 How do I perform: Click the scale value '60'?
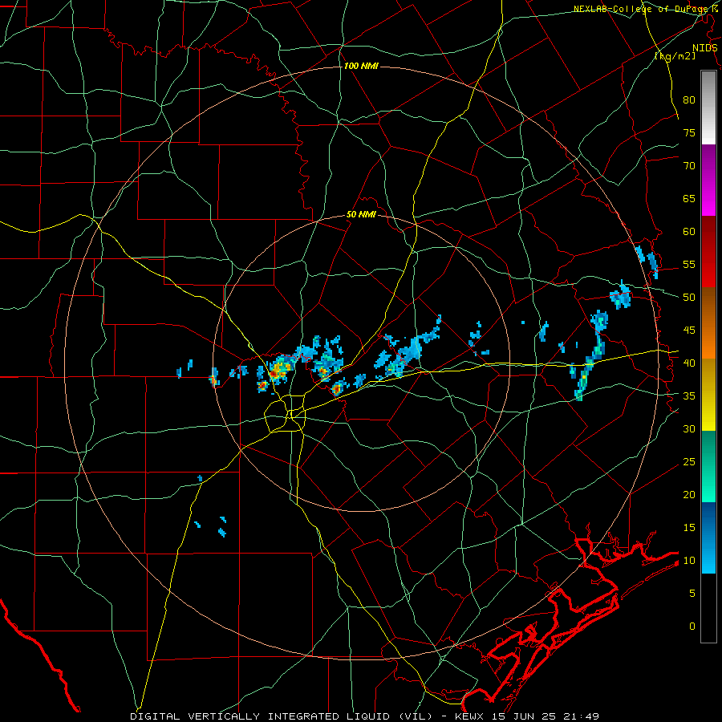[689, 232]
